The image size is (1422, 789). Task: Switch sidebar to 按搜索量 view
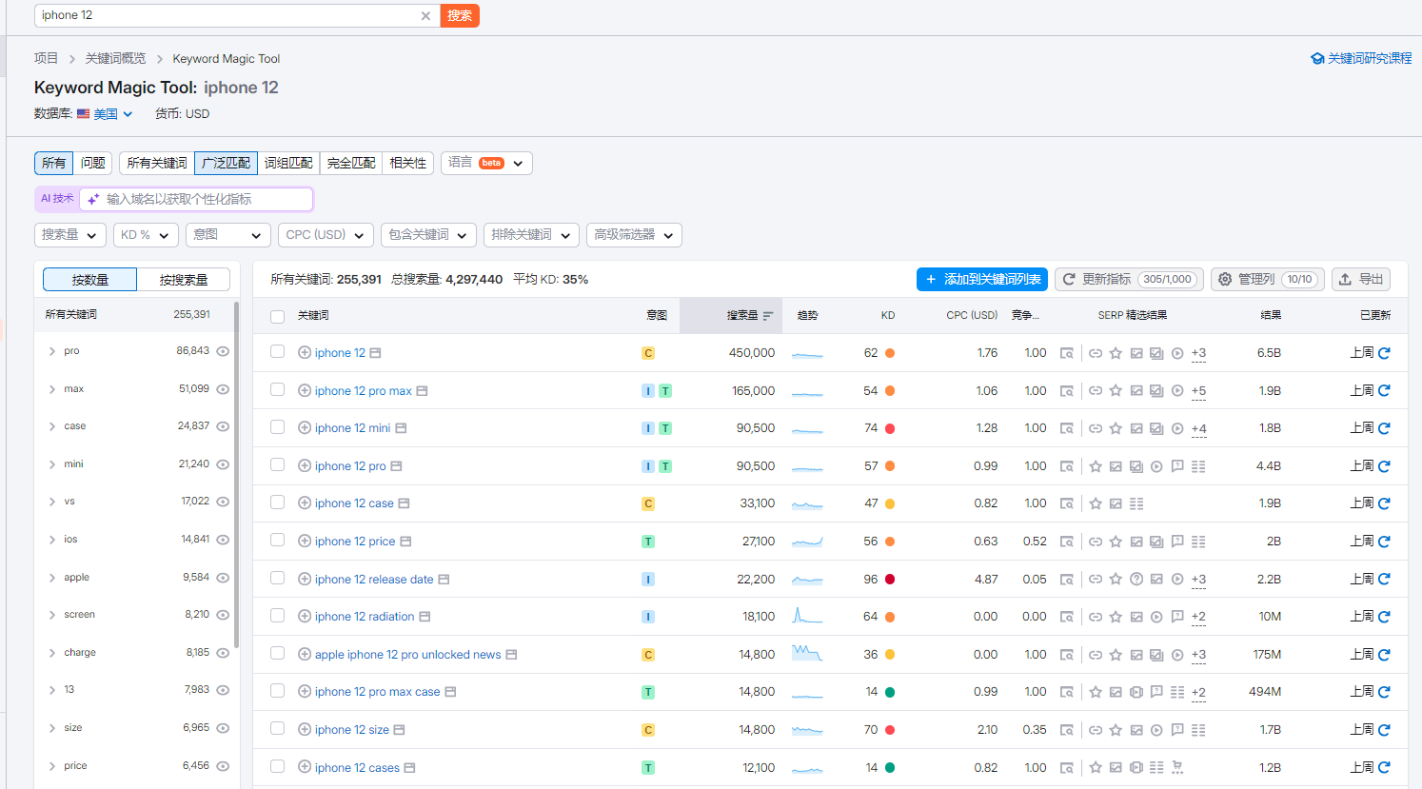[x=184, y=280]
